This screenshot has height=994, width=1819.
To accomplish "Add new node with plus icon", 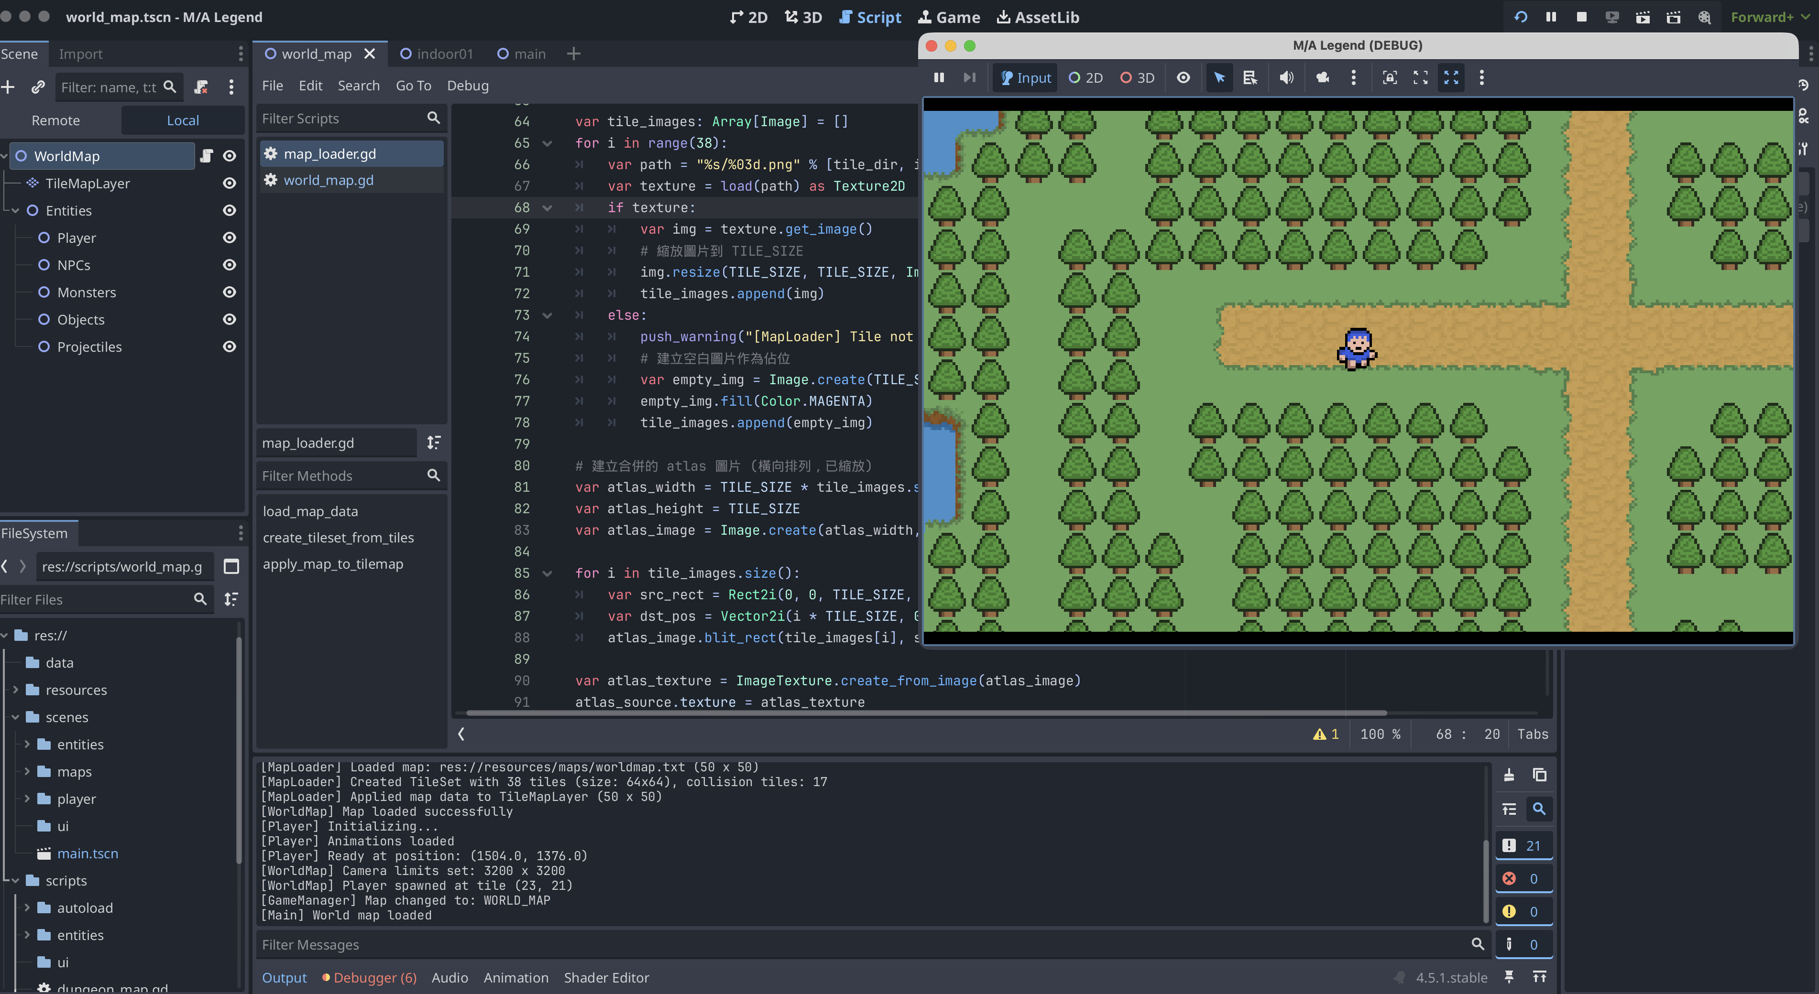I will (9, 87).
